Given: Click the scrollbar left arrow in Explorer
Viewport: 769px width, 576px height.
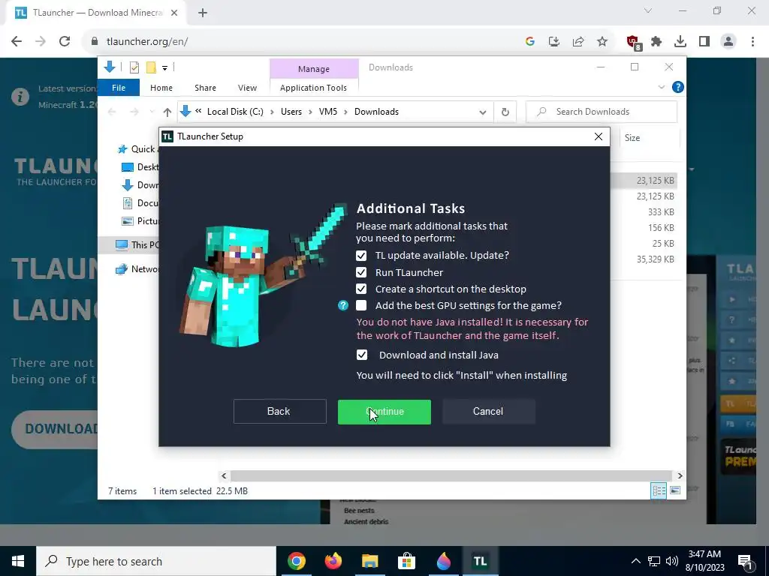Looking at the screenshot, I should tap(224, 475).
